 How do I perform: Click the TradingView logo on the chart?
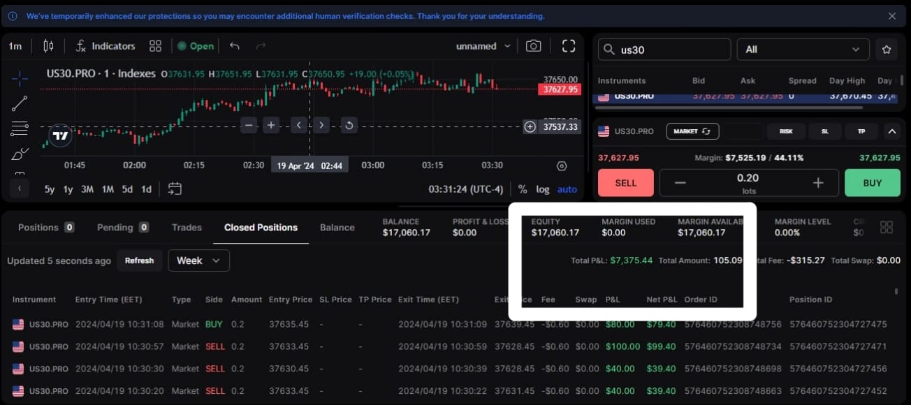[x=61, y=135]
